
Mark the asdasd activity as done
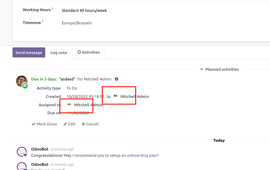point(45,124)
